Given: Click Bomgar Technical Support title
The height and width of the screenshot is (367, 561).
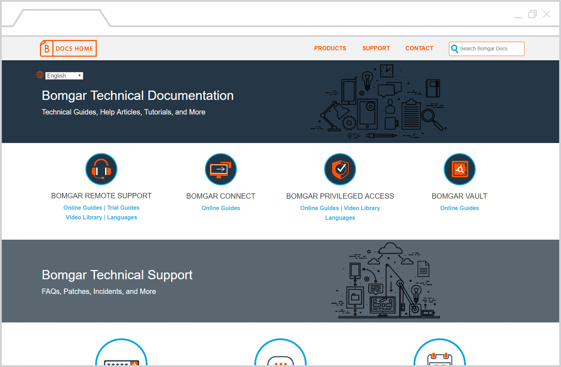Looking at the screenshot, I should pyautogui.click(x=117, y=275).
